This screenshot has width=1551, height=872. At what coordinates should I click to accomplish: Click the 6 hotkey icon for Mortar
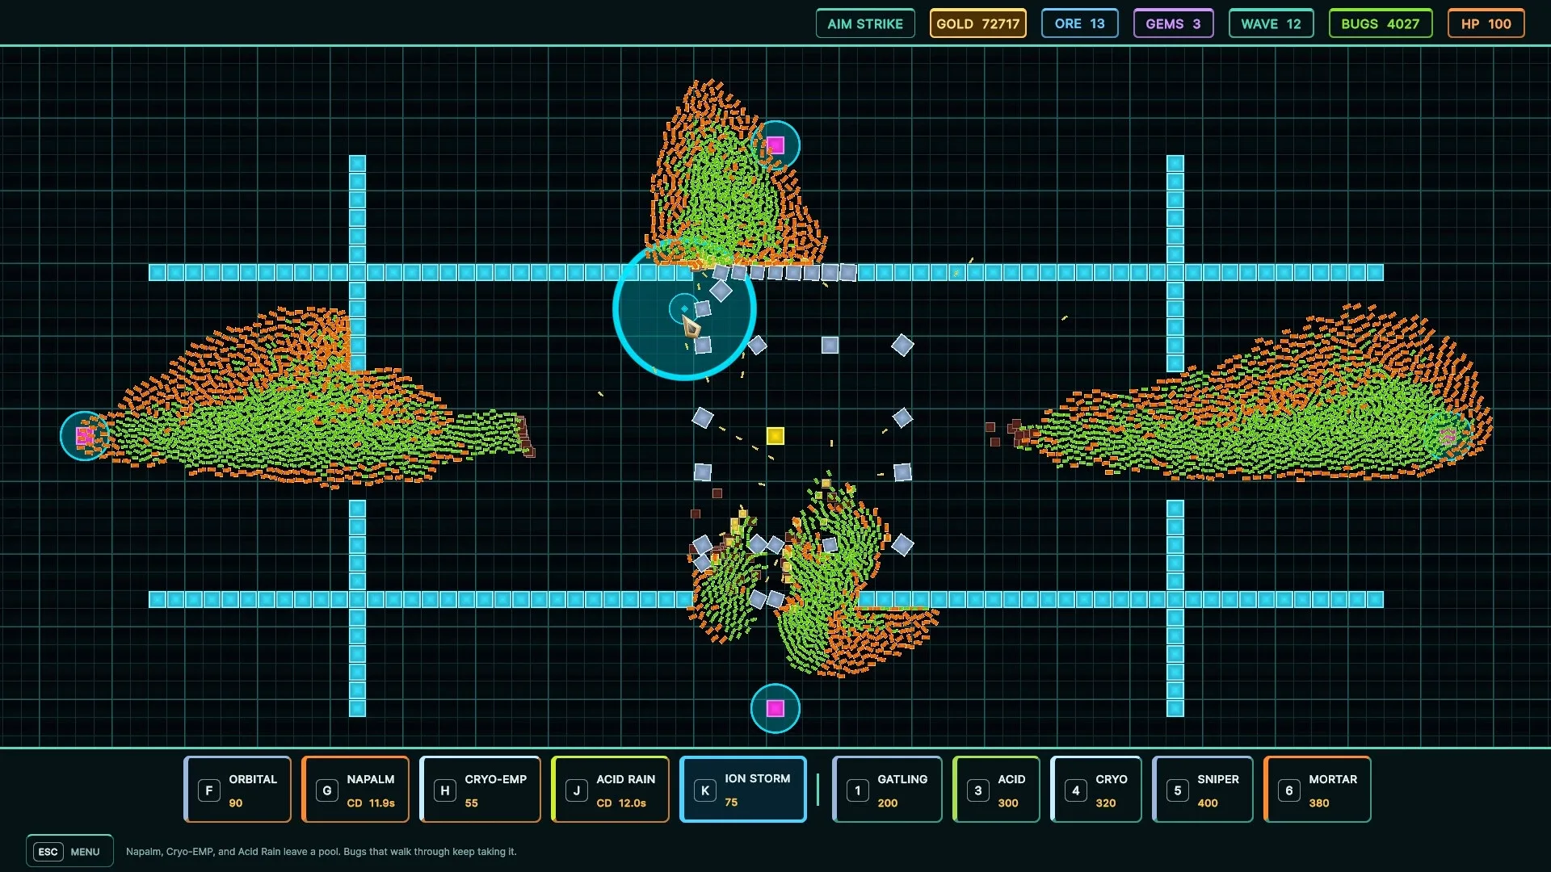tap(1289, 790)
